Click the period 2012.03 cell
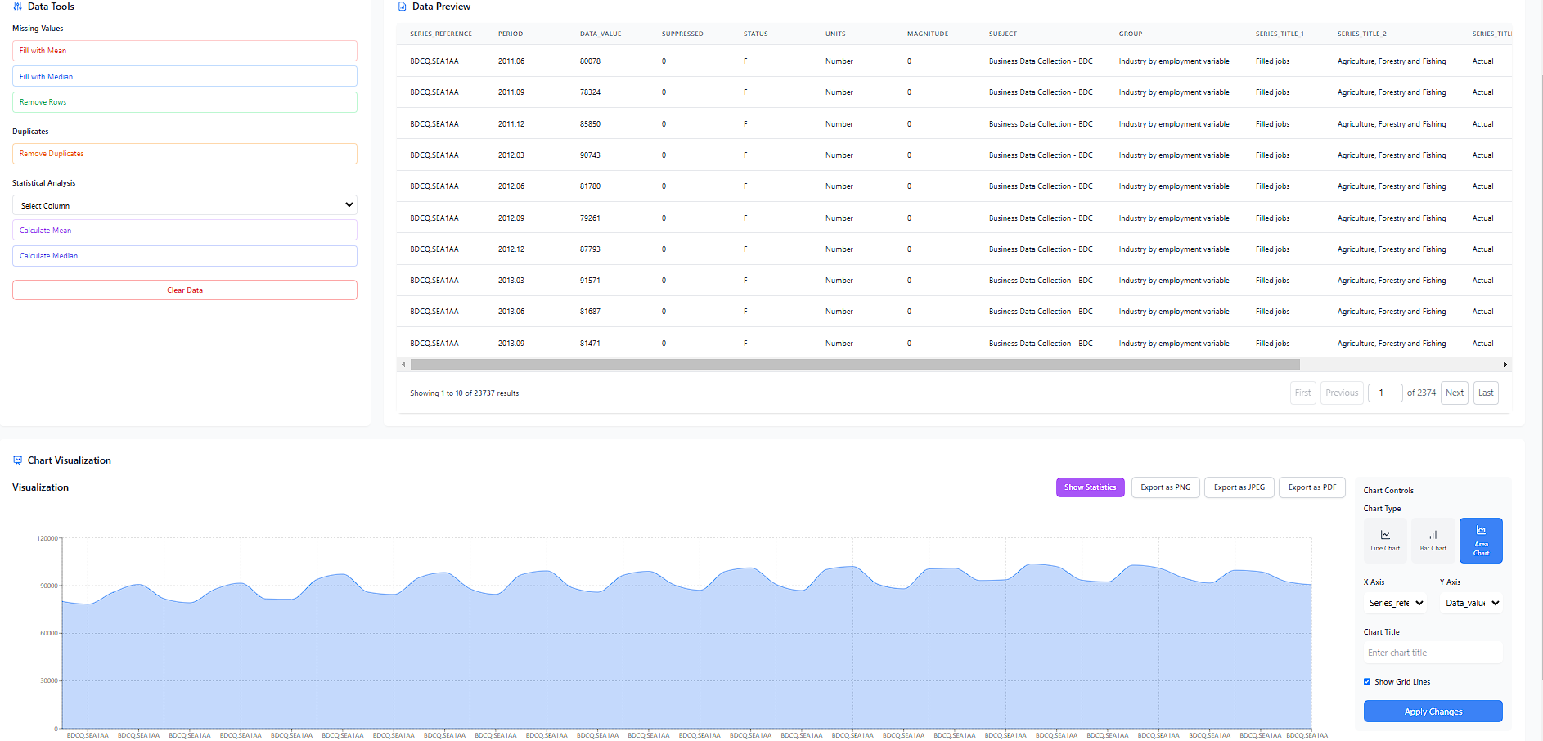Viewport: 1543px width, 741px height. pos(511,155)
